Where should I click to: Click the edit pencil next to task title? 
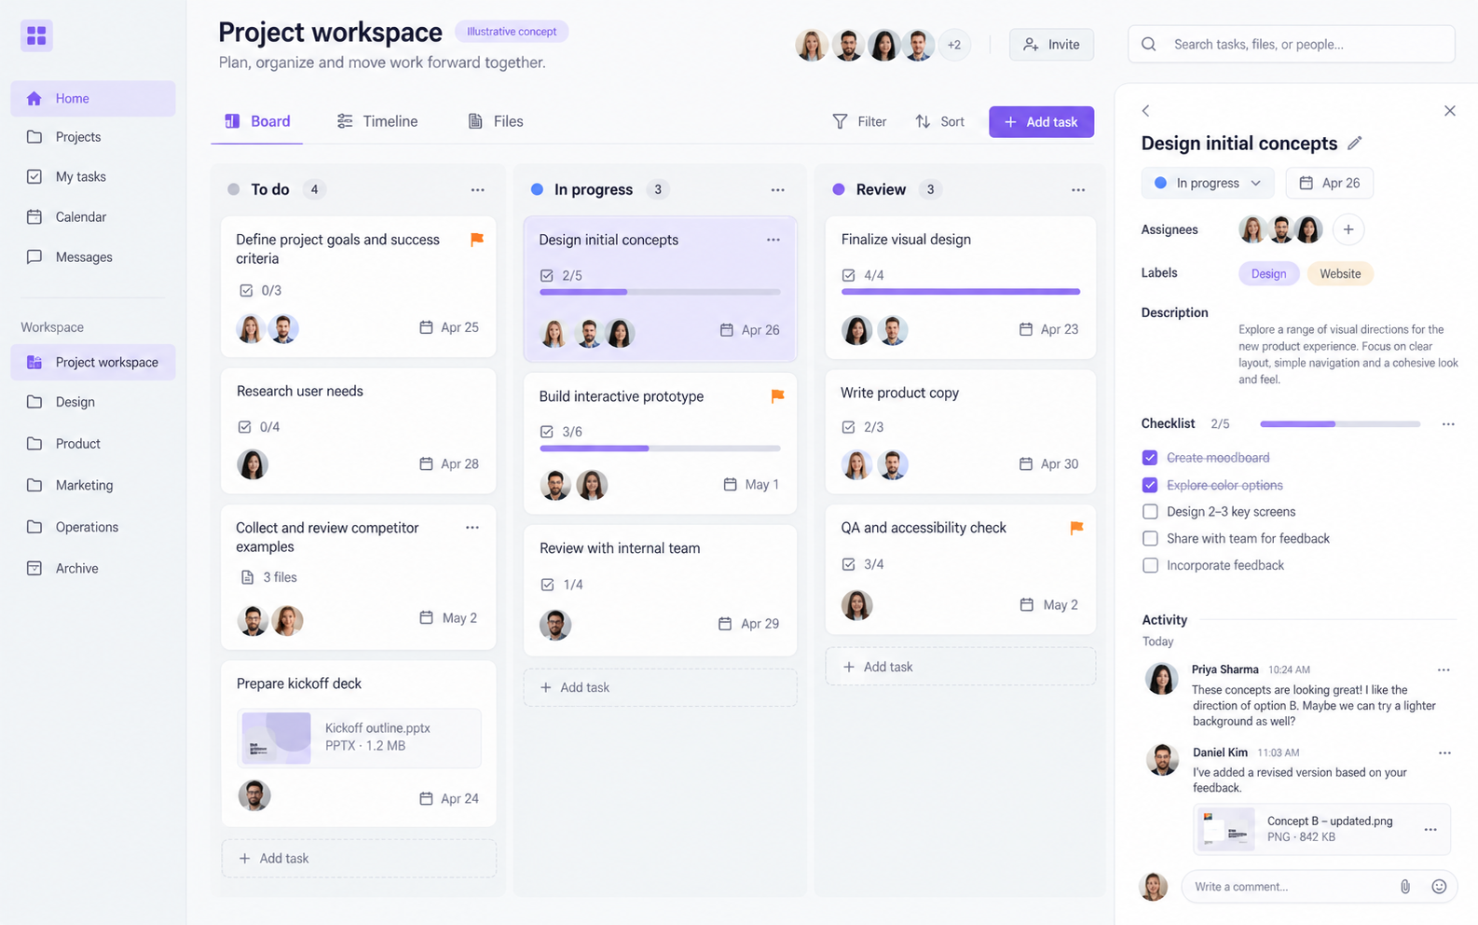tap(1355, 143)
